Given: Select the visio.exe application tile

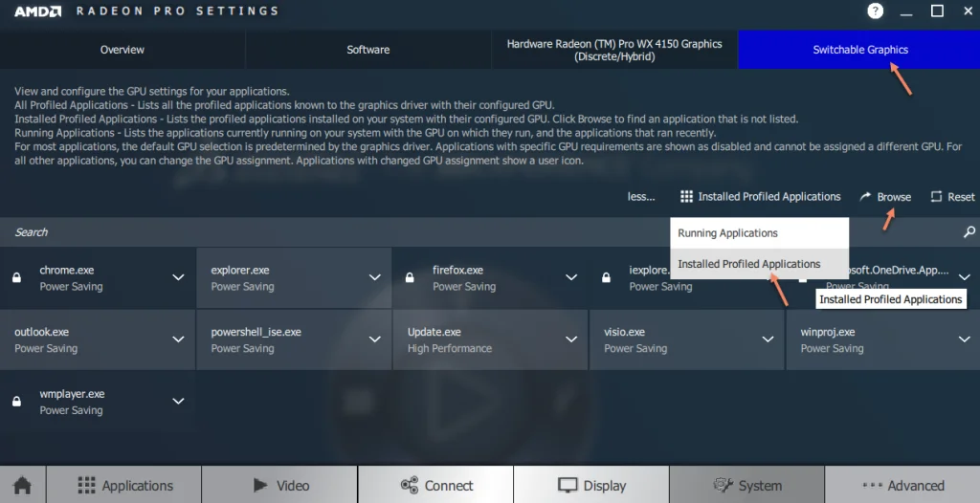Looking at the screenshot, I should [x=686, y=339].
